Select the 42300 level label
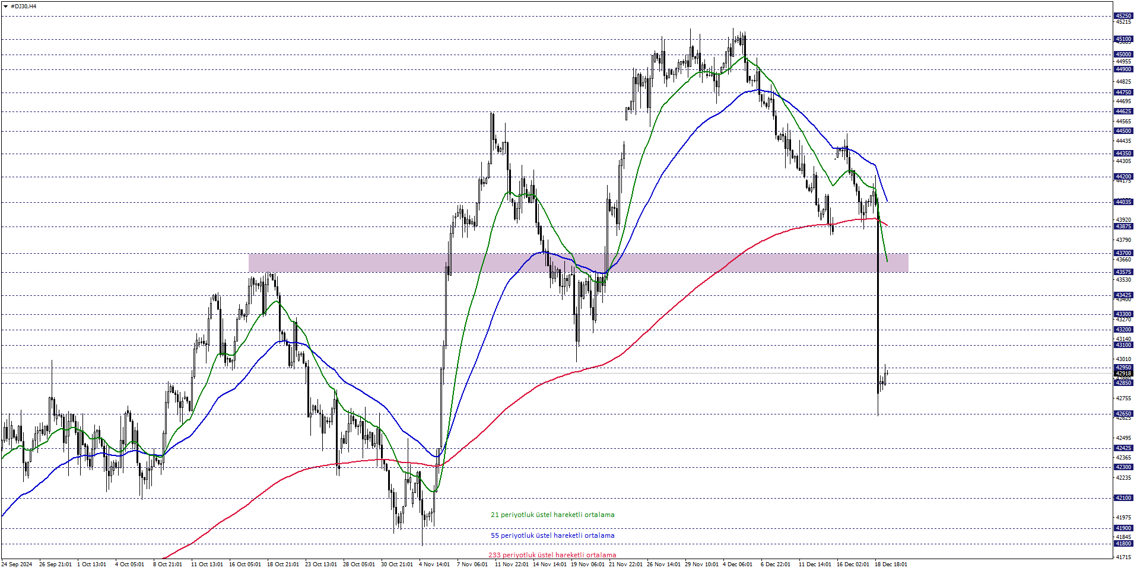Image resolution: width=1137 pixels, height=571 pixels. click(x=1123, y=467)
